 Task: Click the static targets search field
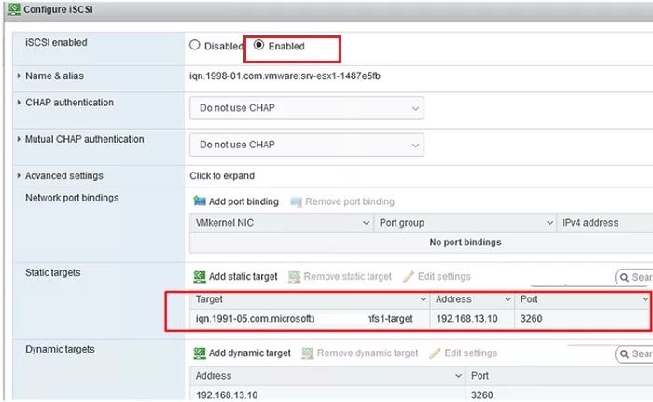point(633,277)
